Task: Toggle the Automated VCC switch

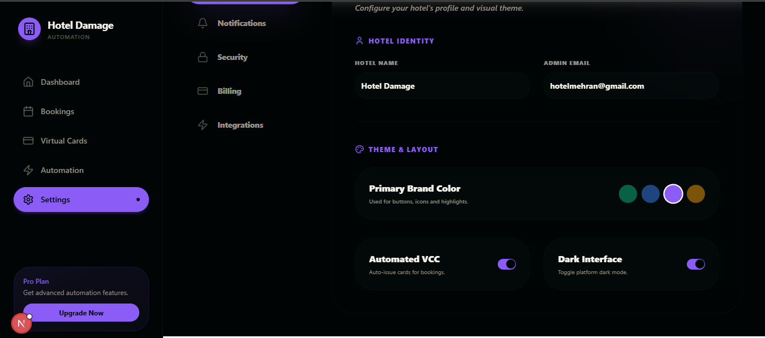Action: click(x=507, y=264)
